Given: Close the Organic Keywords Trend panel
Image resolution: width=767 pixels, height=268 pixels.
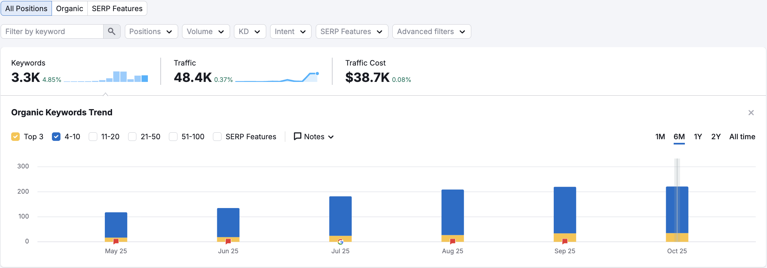Looking at the screenshot, I should point(751,113).
